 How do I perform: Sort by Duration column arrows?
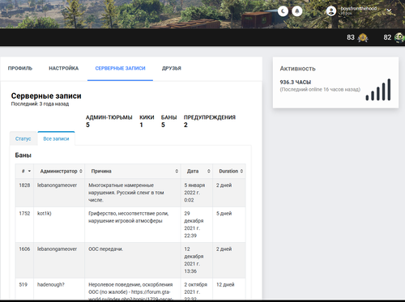[241, 171]
